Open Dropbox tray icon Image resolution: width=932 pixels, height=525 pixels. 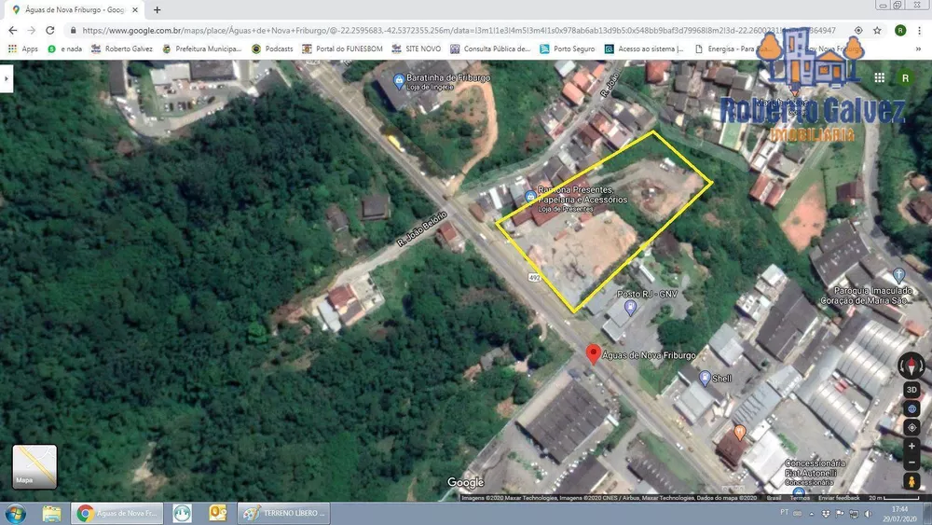(x=825, y=514)
